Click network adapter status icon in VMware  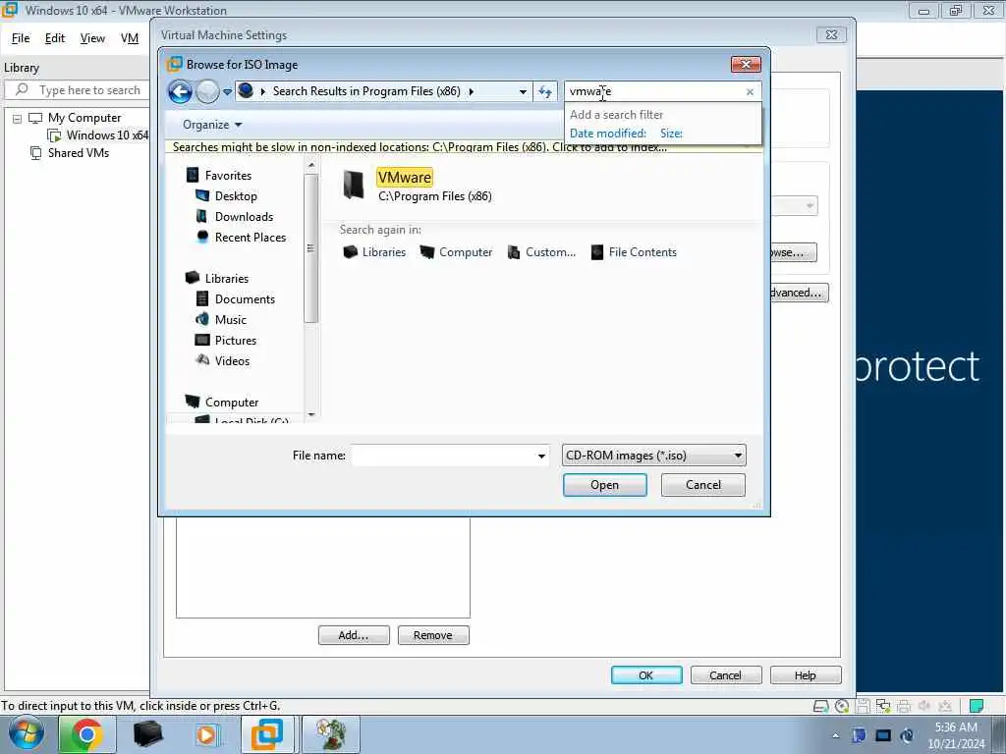tap(883, 706)
